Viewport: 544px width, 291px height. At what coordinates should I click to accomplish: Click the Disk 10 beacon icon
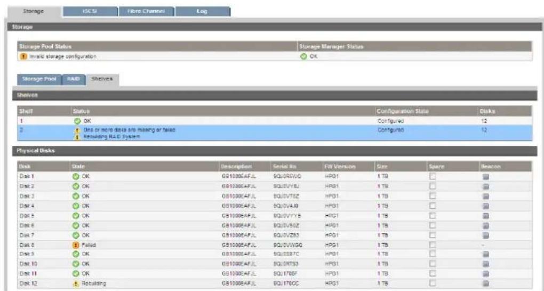point(486,264)
